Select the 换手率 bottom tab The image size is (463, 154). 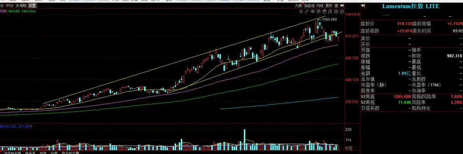pyautogui.click(x=31, y=153)
